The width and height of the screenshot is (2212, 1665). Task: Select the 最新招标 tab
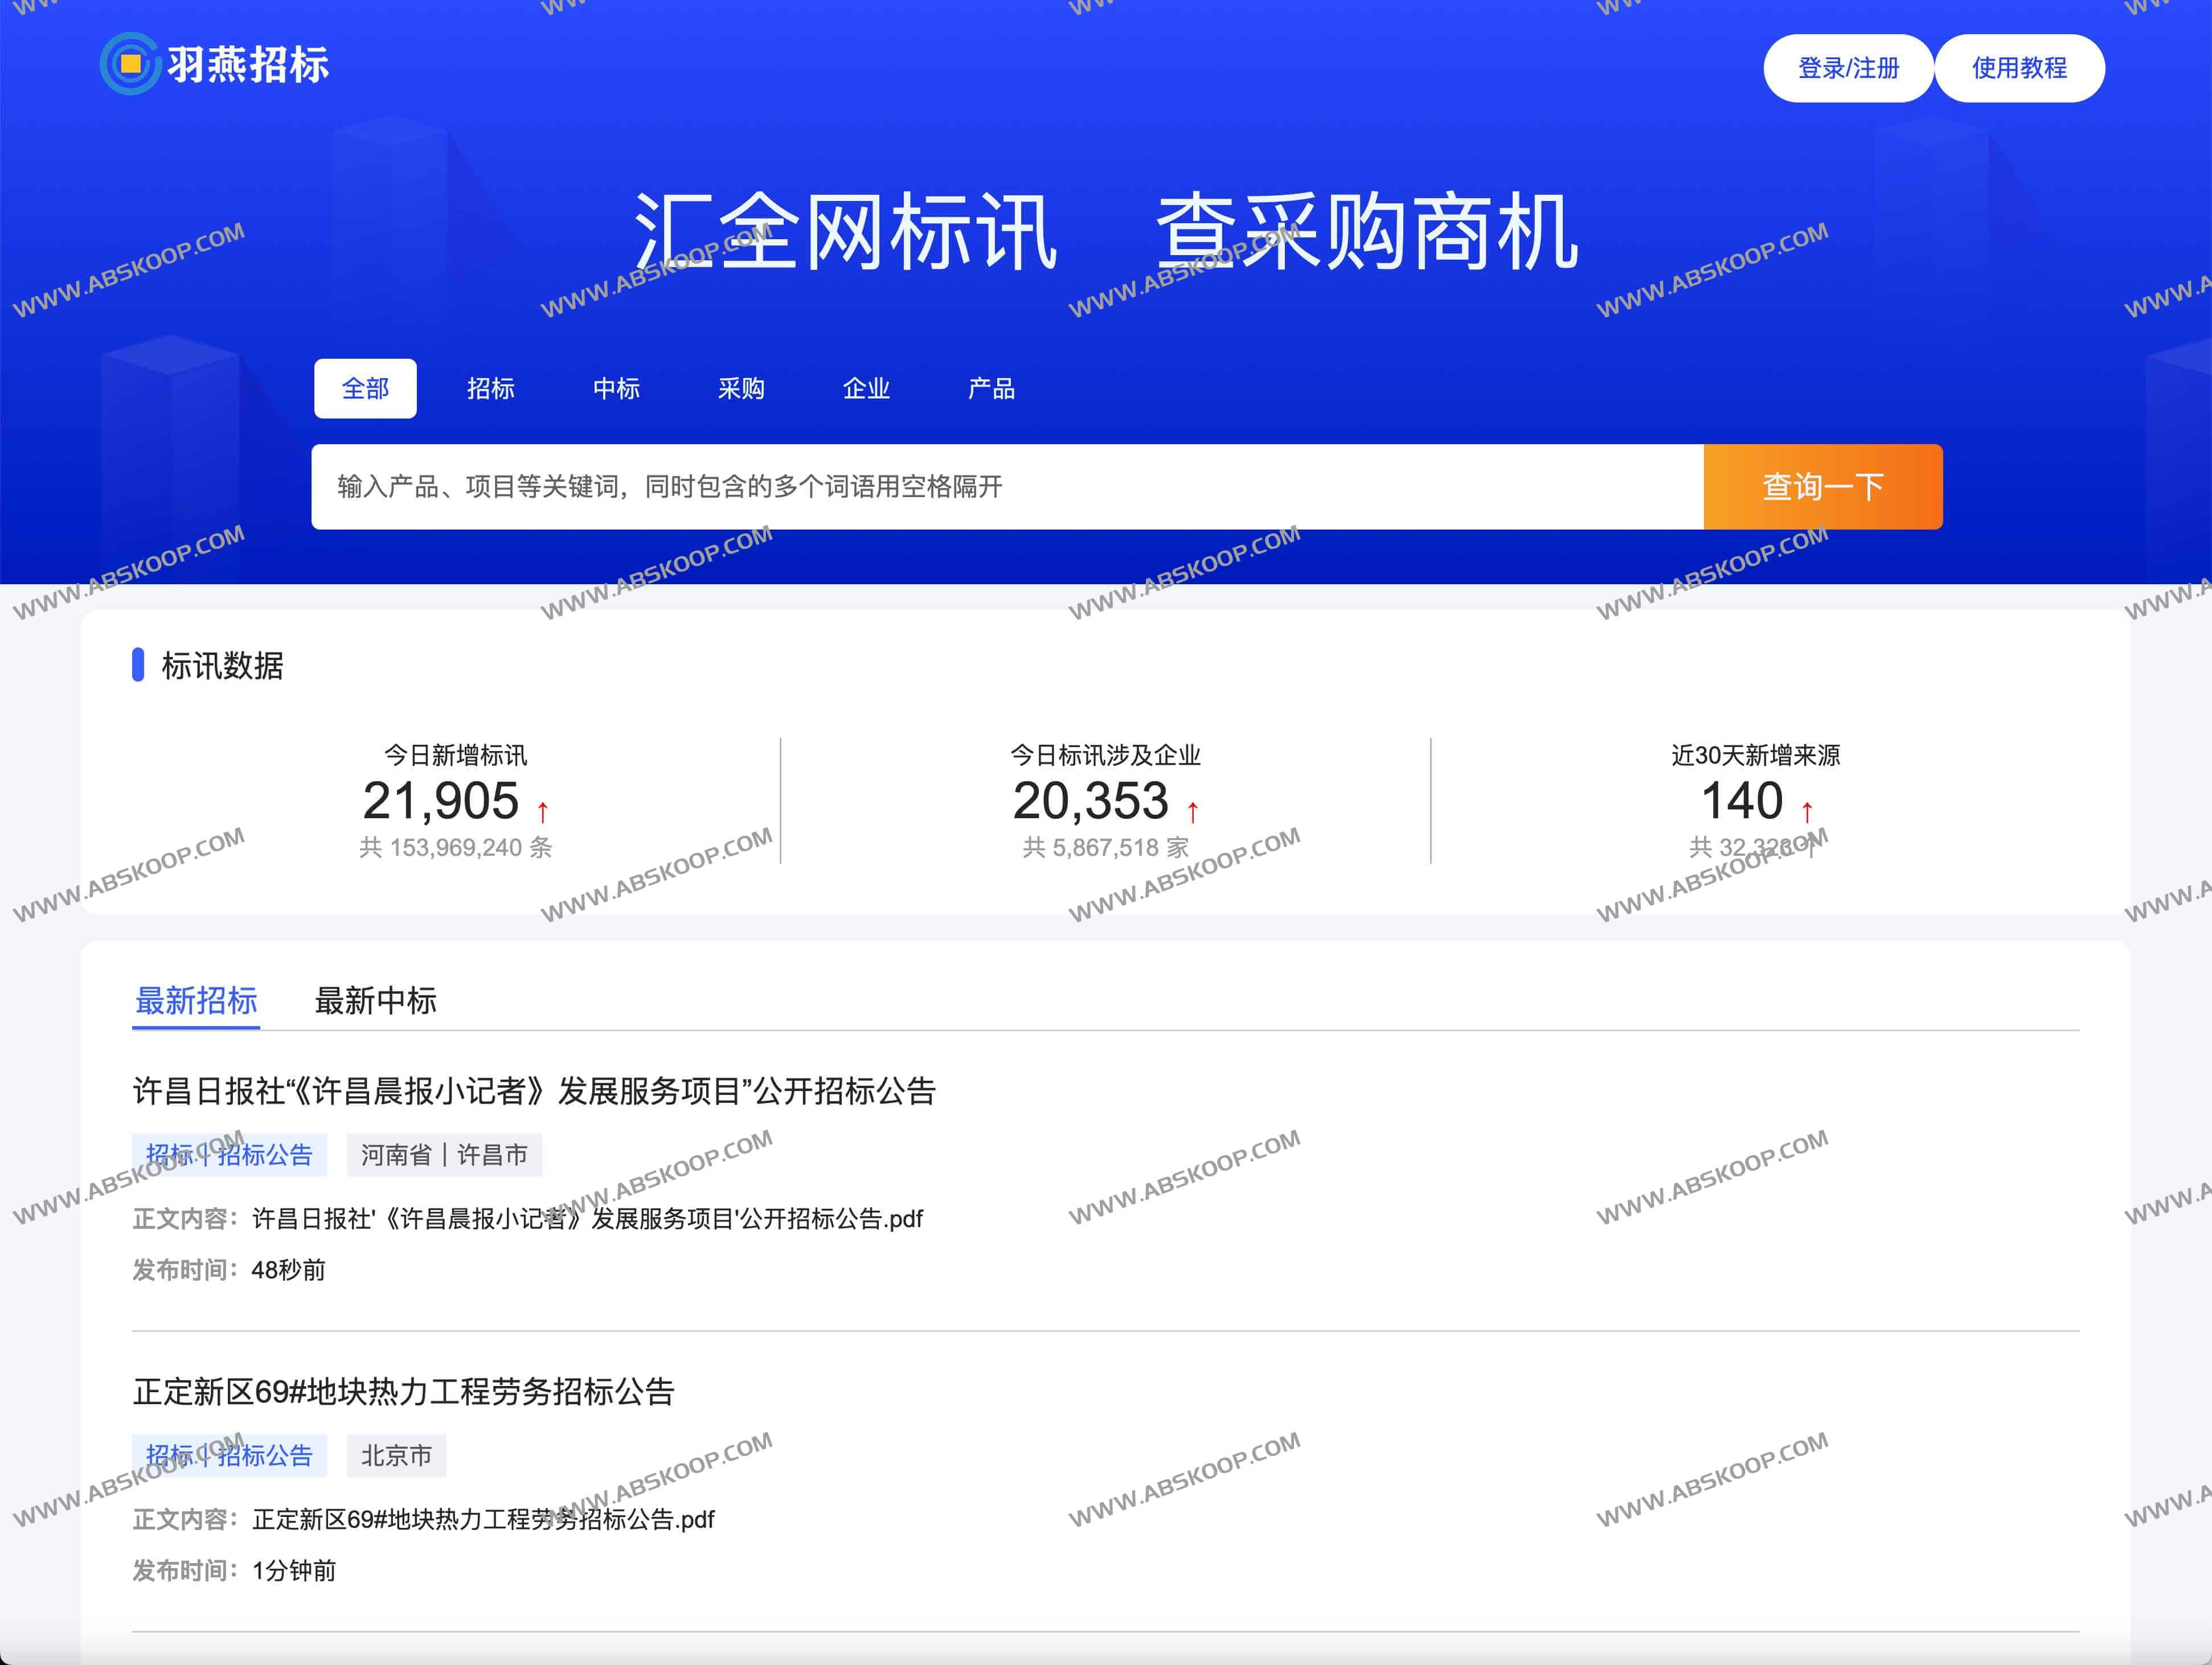click(x=196, y=1000)
